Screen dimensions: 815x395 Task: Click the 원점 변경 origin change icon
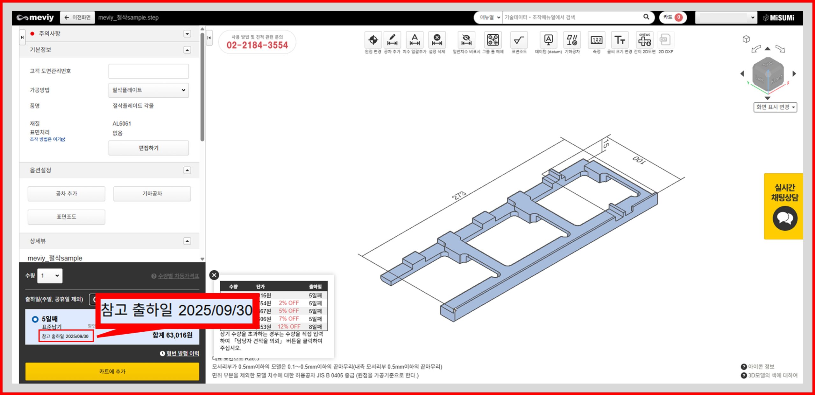tap(373, 40)
